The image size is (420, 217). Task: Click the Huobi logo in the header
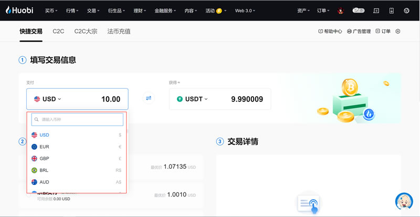coord(20,10)
